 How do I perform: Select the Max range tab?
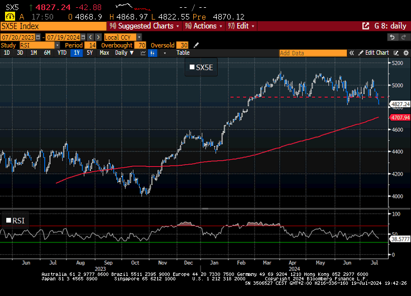click(x=104, y=53)
